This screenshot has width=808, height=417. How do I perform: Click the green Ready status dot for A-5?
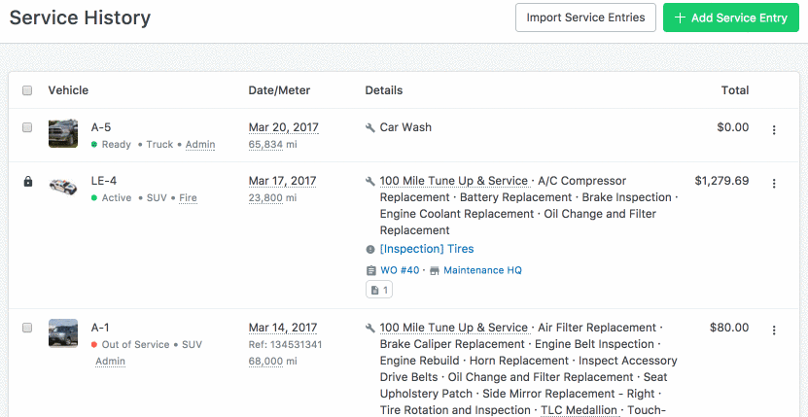(x=94, y=145)
